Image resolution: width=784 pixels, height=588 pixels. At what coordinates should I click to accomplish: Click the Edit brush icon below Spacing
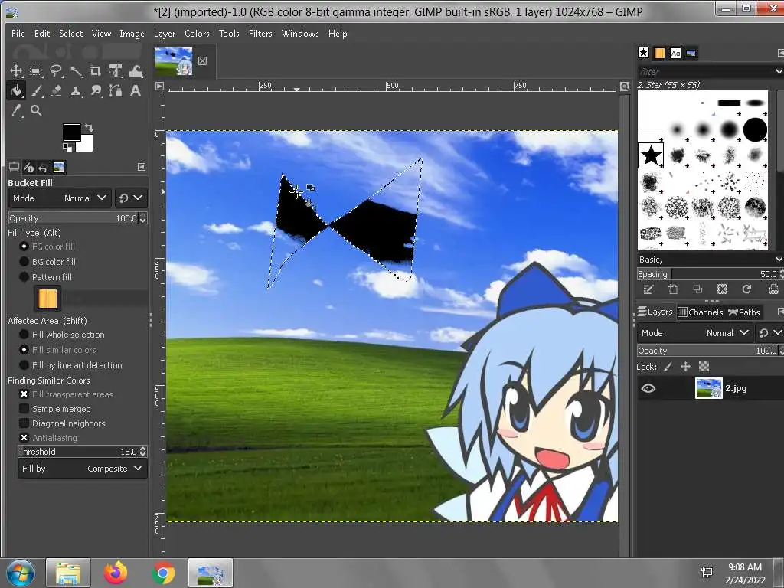tap(648, 289)
